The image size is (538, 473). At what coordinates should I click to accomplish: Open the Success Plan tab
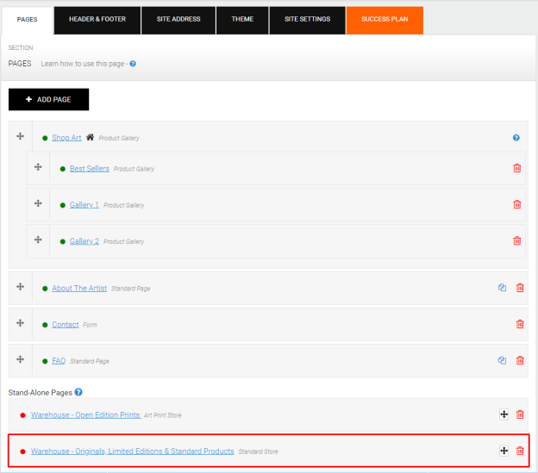coord(385,20)
